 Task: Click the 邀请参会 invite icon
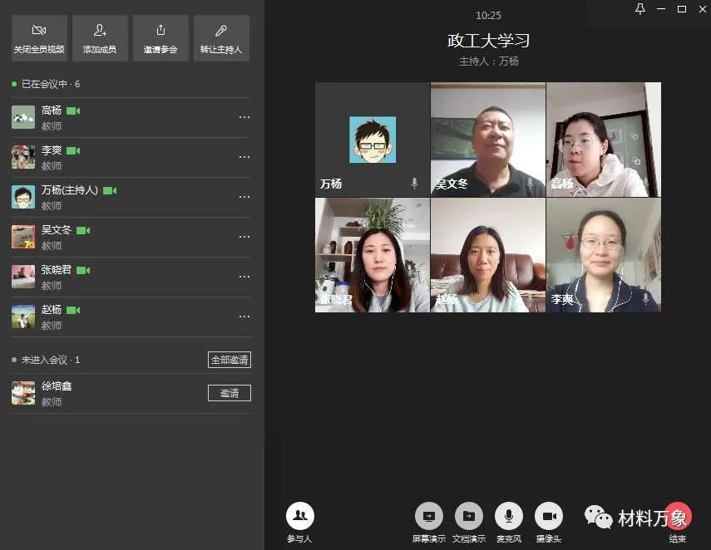tap(160, 38)
